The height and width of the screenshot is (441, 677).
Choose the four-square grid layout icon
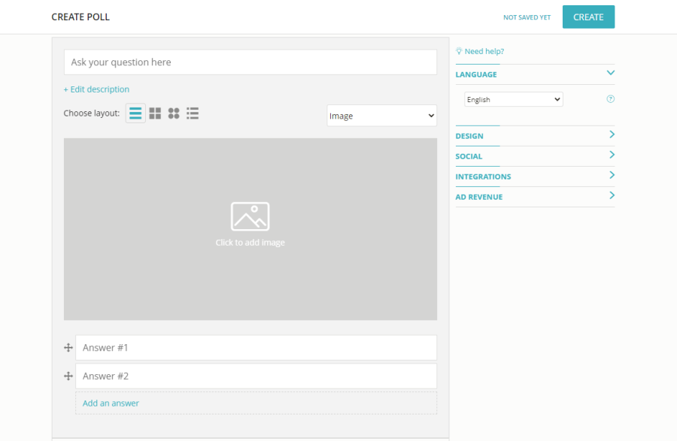click(155, 113)
